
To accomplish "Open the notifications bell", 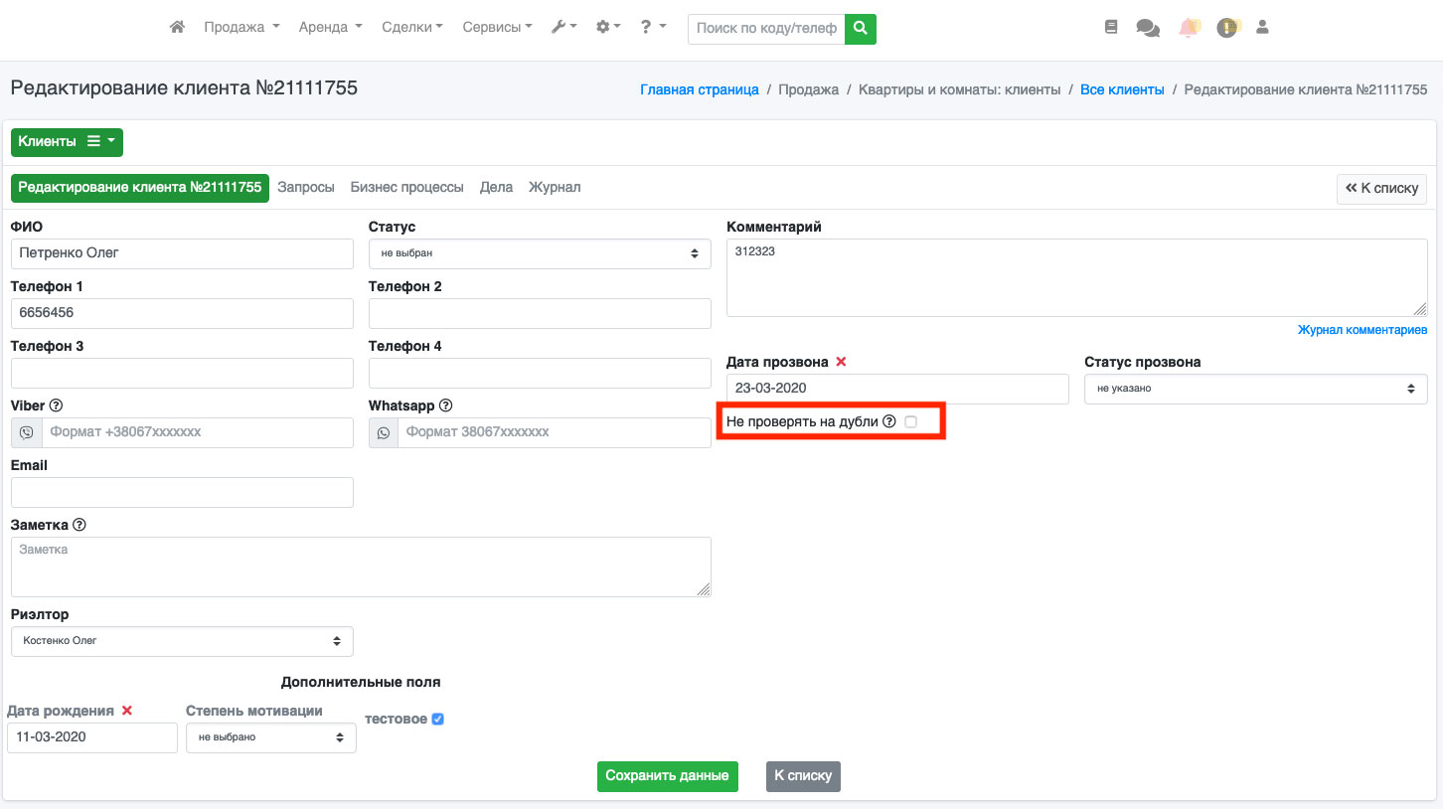I will tap(1189, 29).
